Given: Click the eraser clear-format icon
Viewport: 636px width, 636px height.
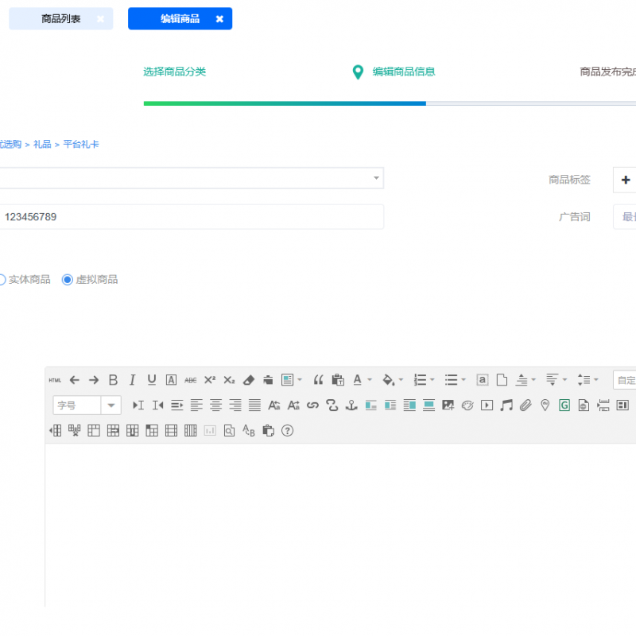Looking at the screenshot, I should click(248, 380).
